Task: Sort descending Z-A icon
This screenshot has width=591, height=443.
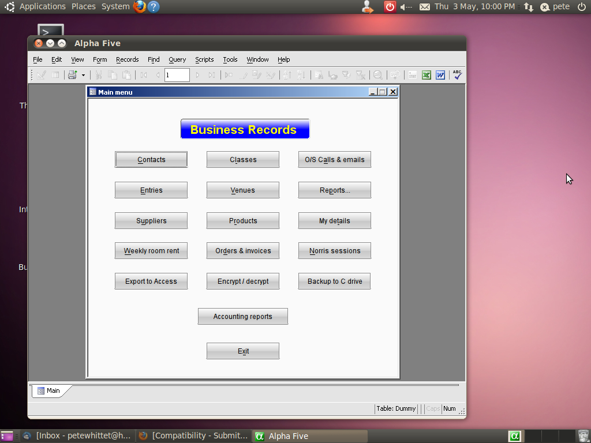Action: point(301,75)
